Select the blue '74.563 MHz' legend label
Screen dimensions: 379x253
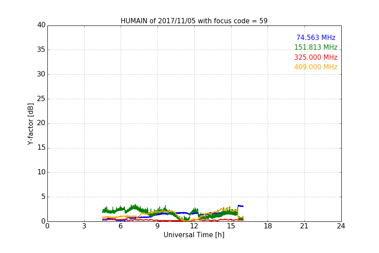316,37
